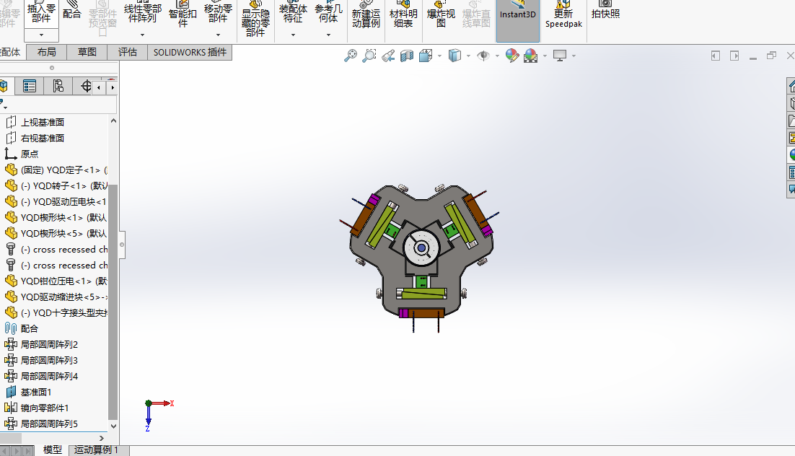Select 基准面1 in tree
The width and height of the screenshot is (795, 456).
(36, 392)
